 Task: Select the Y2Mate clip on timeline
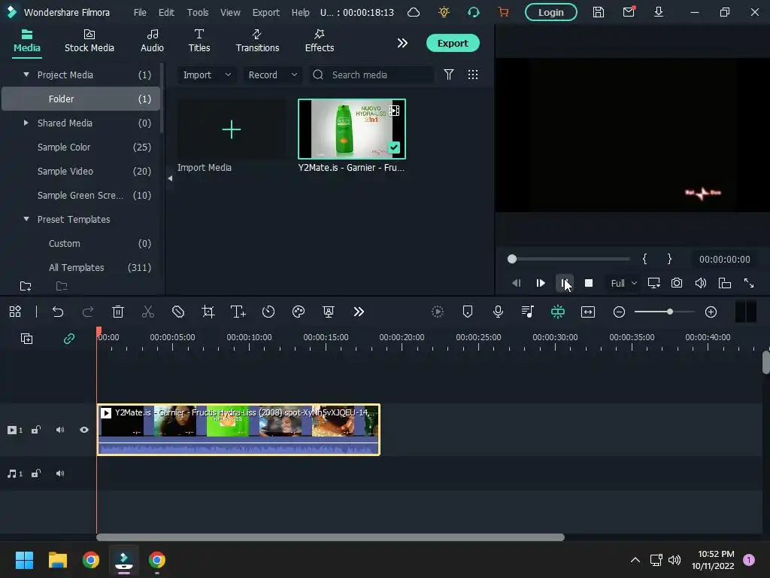pyautogui.click(x=238, y=430)
